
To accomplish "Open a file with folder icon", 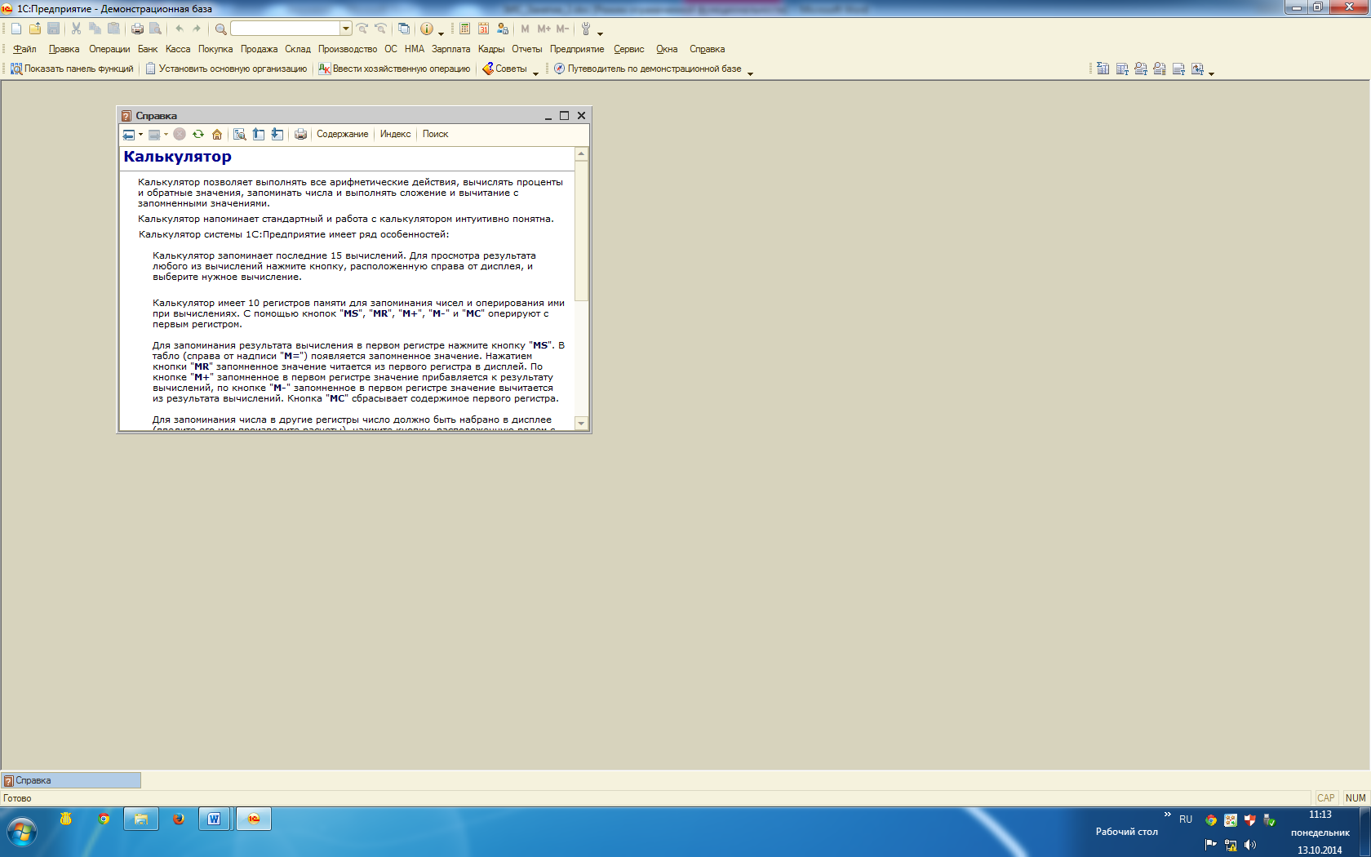I will (35, 29).
